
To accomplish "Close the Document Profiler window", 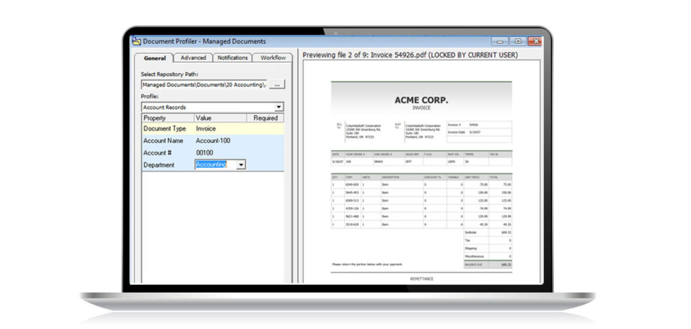I will (x=534, y=41).
